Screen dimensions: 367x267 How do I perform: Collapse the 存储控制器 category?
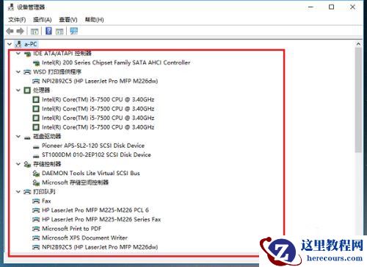click(18, 164)
